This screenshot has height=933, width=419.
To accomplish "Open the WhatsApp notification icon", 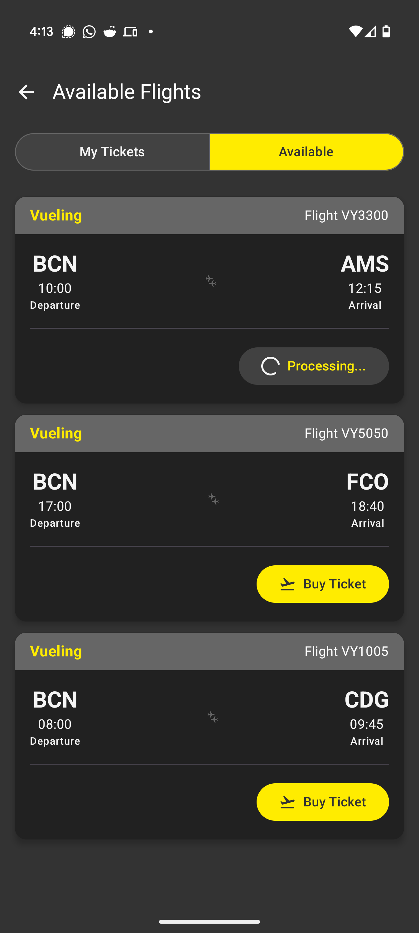I will (89, 32).
